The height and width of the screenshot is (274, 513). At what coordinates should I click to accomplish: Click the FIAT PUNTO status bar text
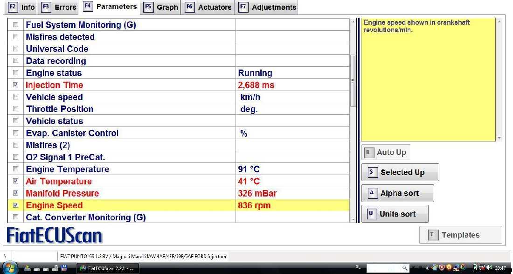tap(143, 256)
